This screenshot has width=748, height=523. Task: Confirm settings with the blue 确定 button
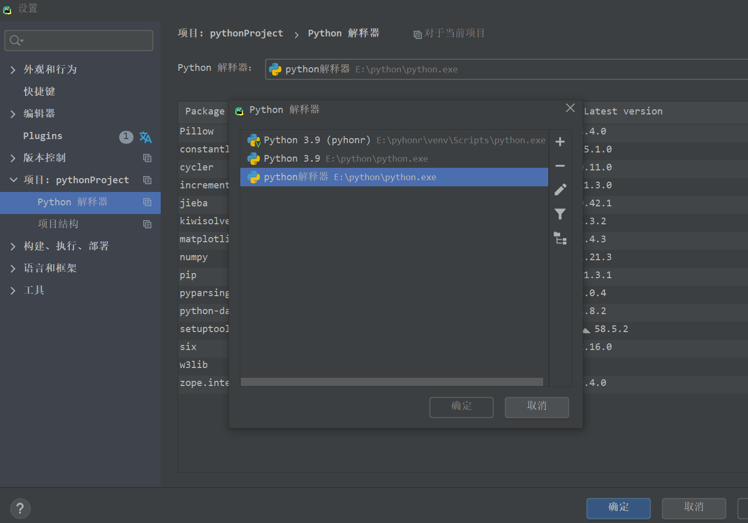[x=619, y=508]
